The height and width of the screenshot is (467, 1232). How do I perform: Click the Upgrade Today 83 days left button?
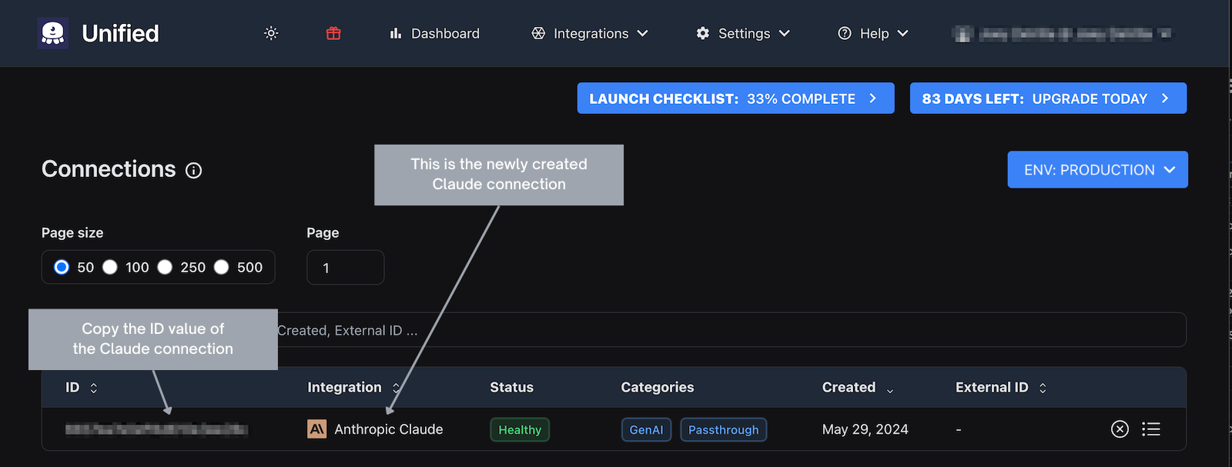tap(1047, 98)
